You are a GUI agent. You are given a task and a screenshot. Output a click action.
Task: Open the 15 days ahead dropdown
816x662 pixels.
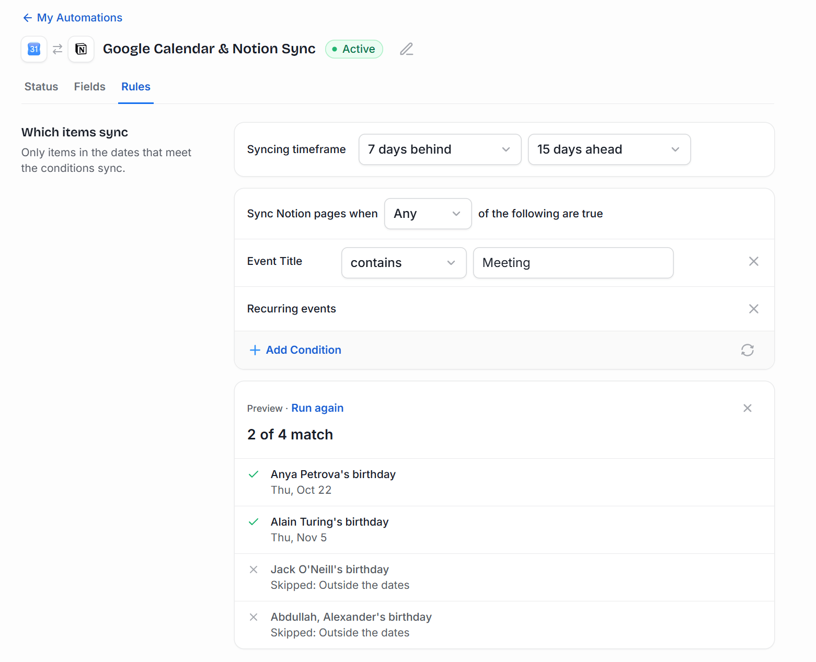(x=609, y=149)
